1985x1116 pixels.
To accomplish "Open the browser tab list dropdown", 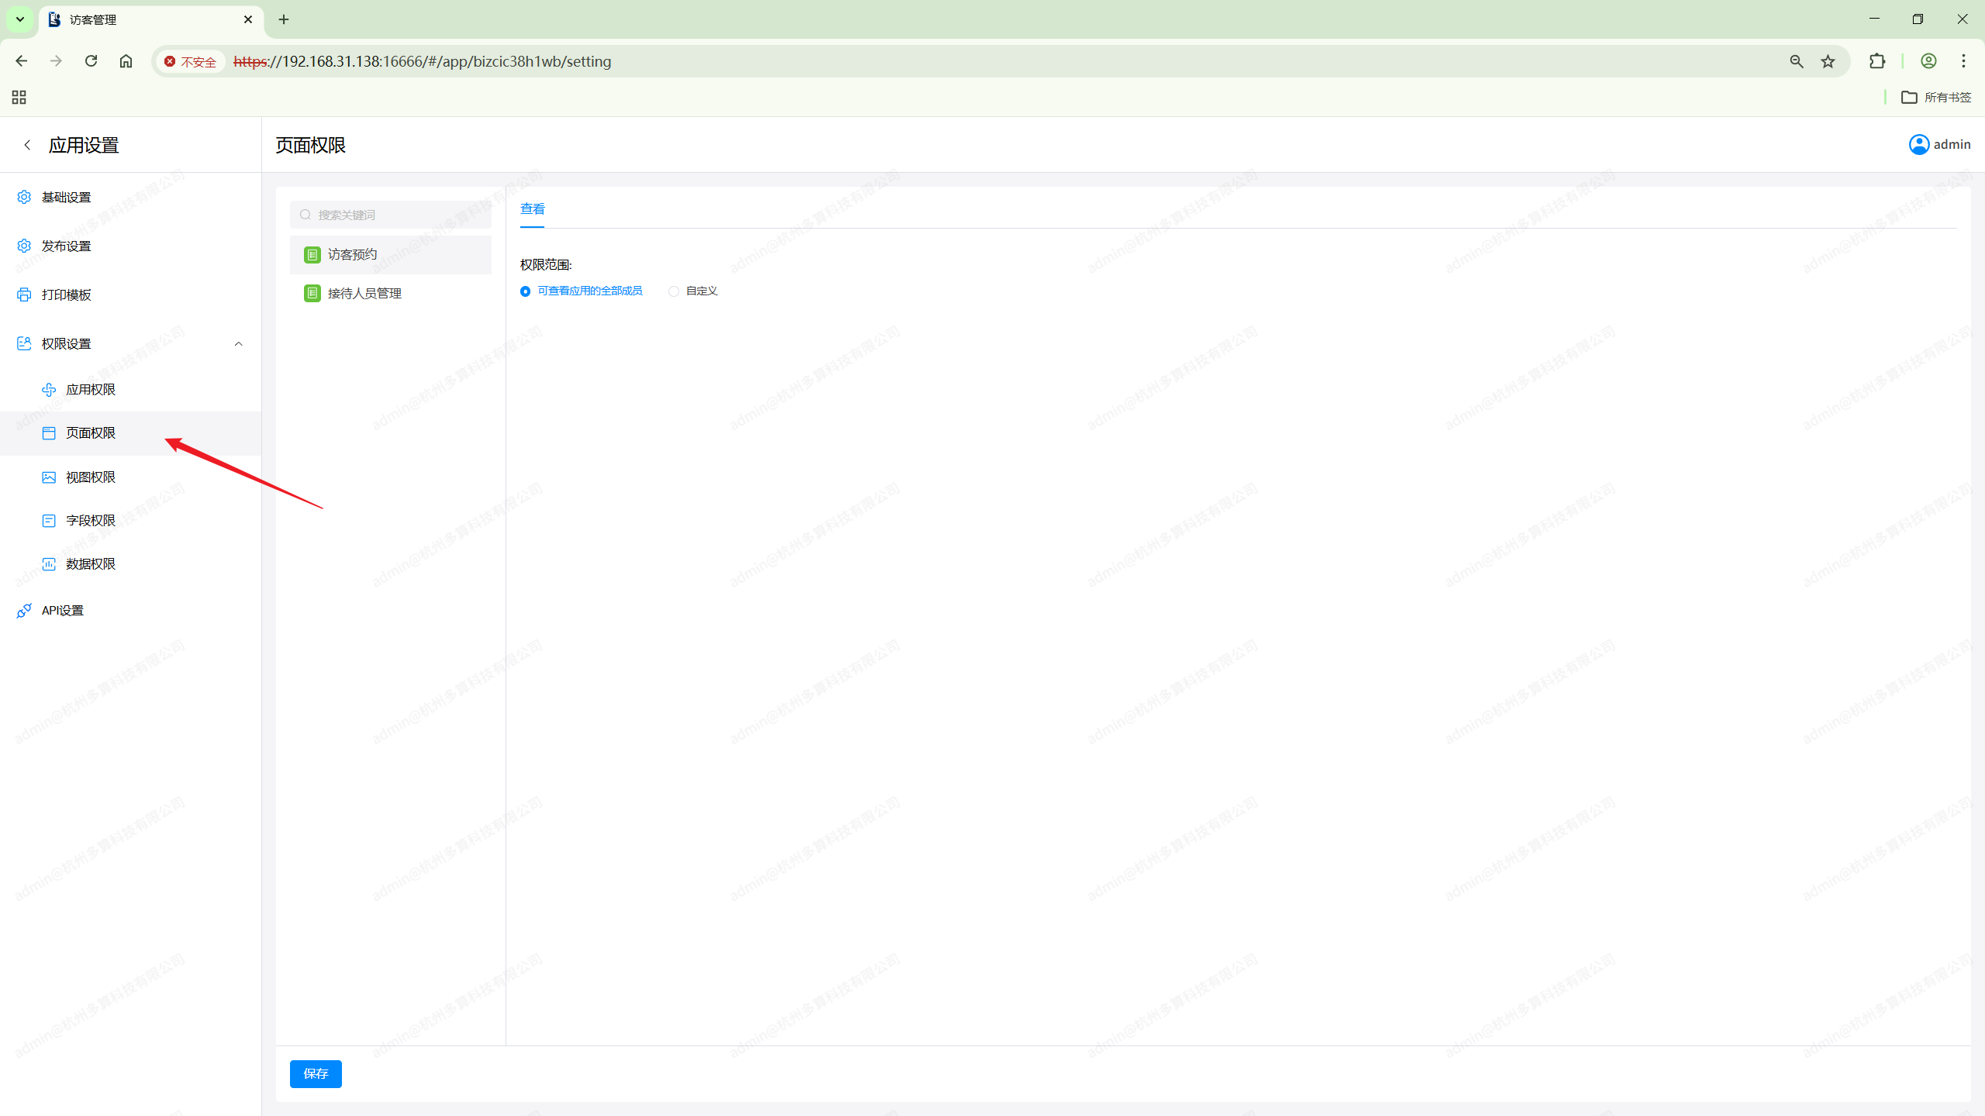I will tap(20, 19).
